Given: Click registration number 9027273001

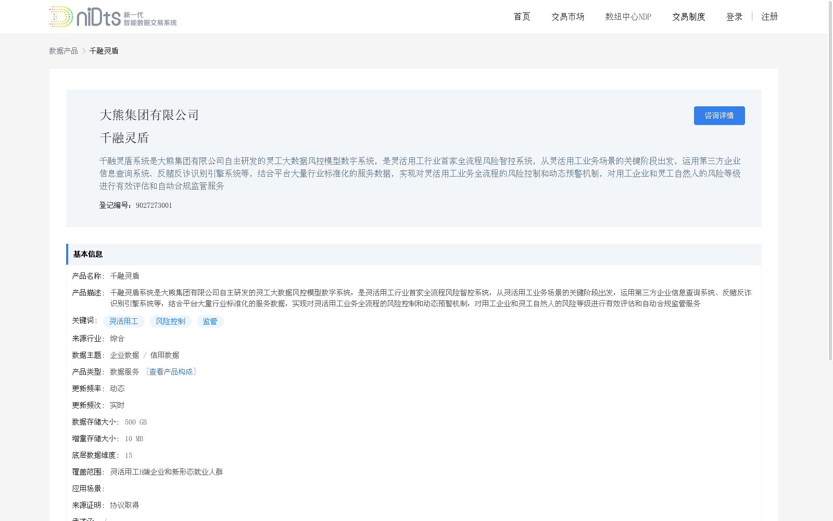Looking at the screenshot, I should point(154,205).
